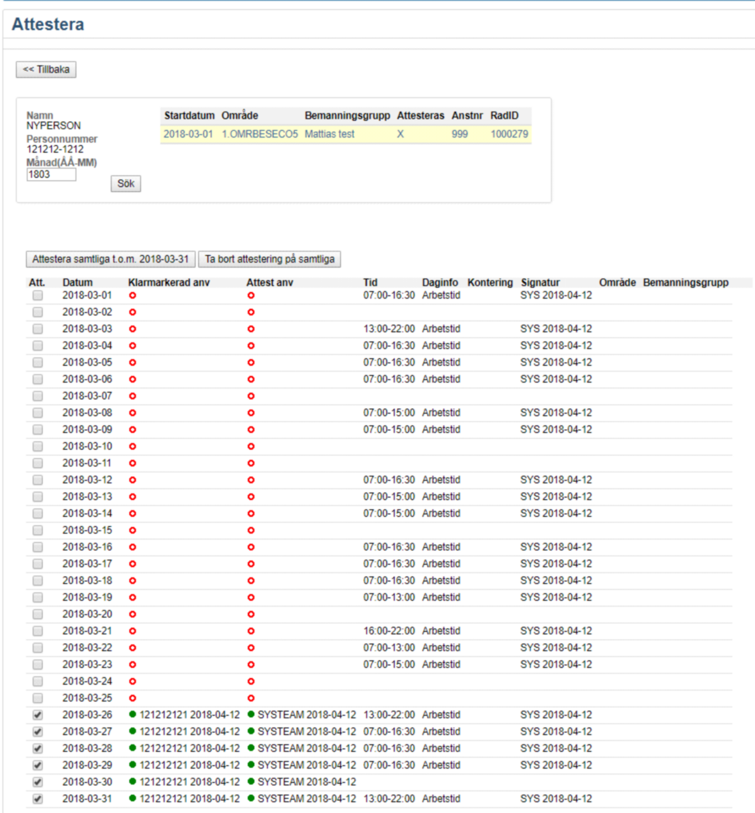This screenshot has width=755, height=813.
Task: Click green Attest icon for 2018-03-28
Action: coord(251,748)
